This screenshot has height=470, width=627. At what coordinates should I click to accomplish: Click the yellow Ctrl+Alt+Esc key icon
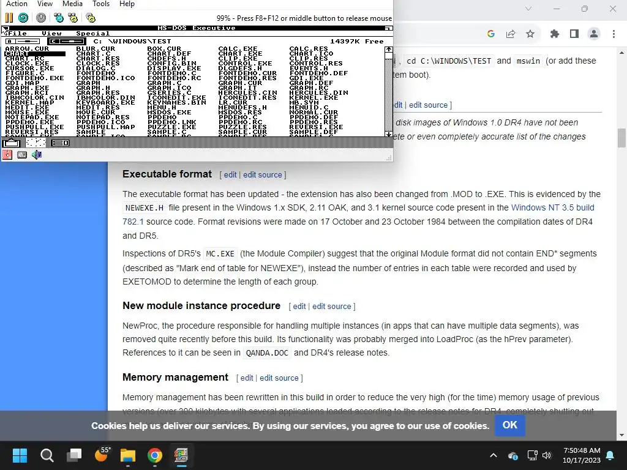[x=73, y=18]
